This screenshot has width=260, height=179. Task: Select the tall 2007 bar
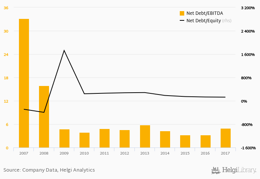point(24,83)
